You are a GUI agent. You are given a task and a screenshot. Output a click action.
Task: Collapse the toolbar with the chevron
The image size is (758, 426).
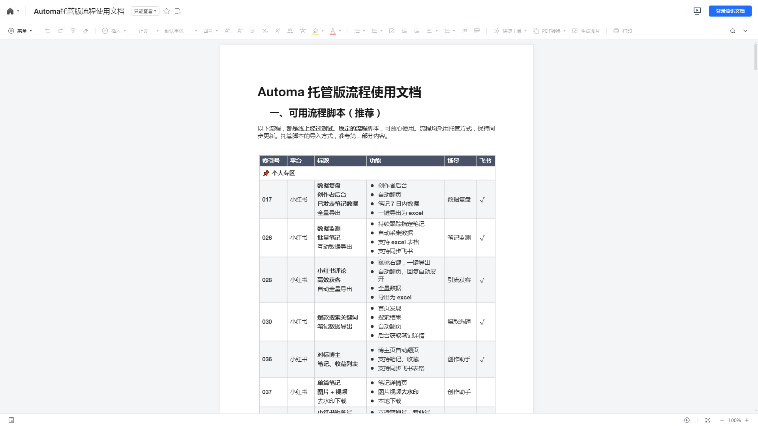click(745, 31)
